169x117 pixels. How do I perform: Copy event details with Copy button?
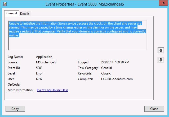(15, 109)
